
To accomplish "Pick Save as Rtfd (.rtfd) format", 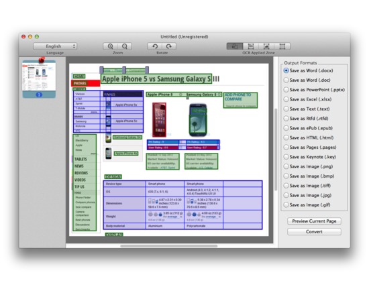I will click(306, 119).
